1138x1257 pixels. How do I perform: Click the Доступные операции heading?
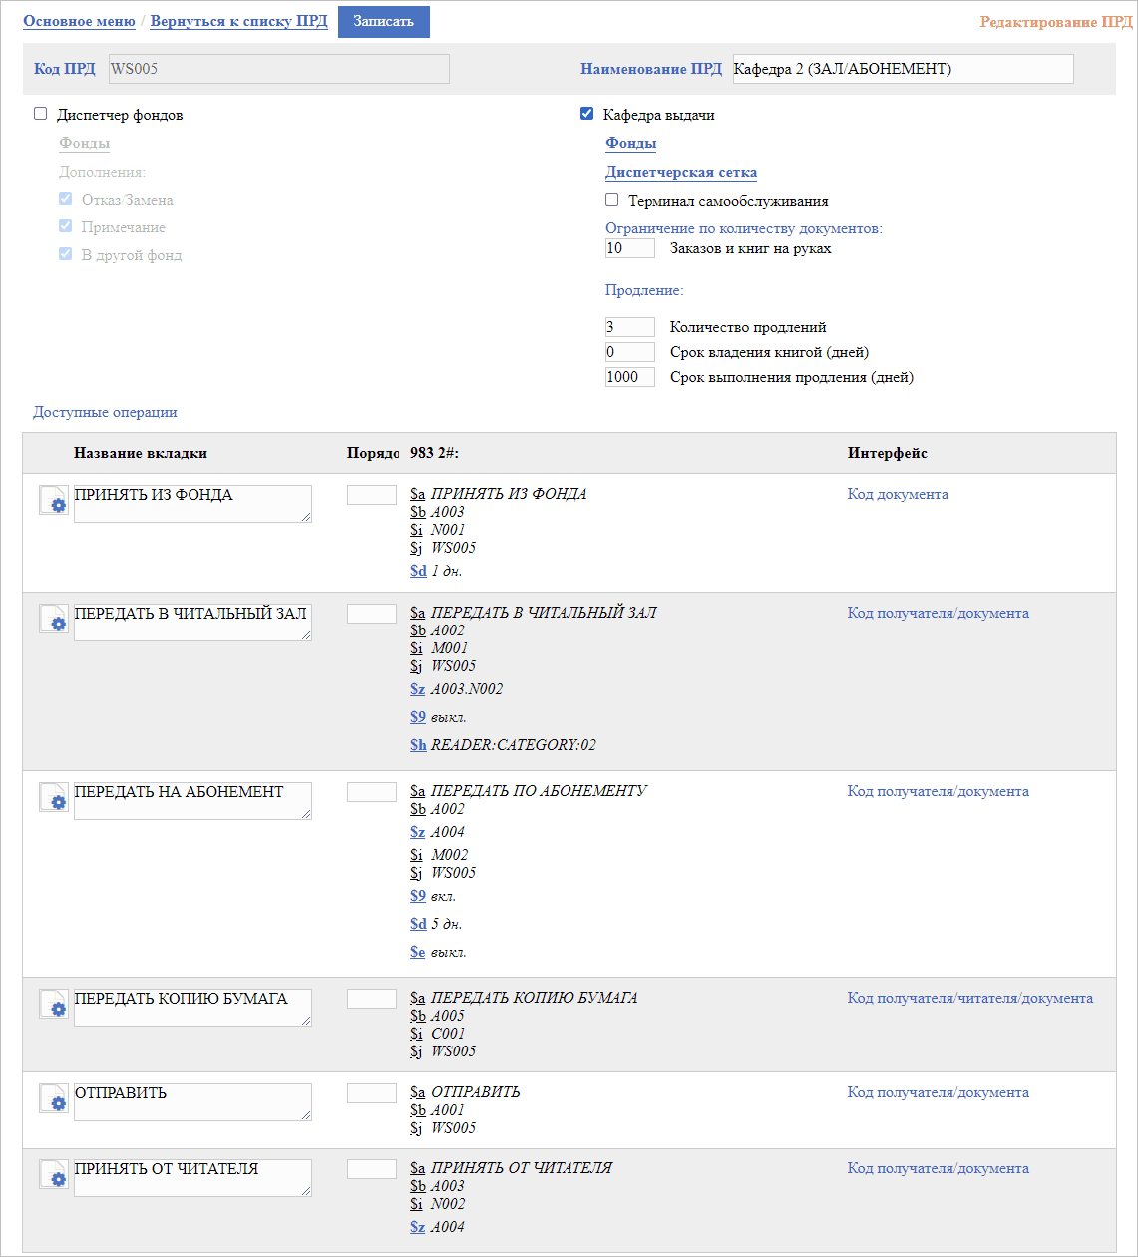point(105,412)
